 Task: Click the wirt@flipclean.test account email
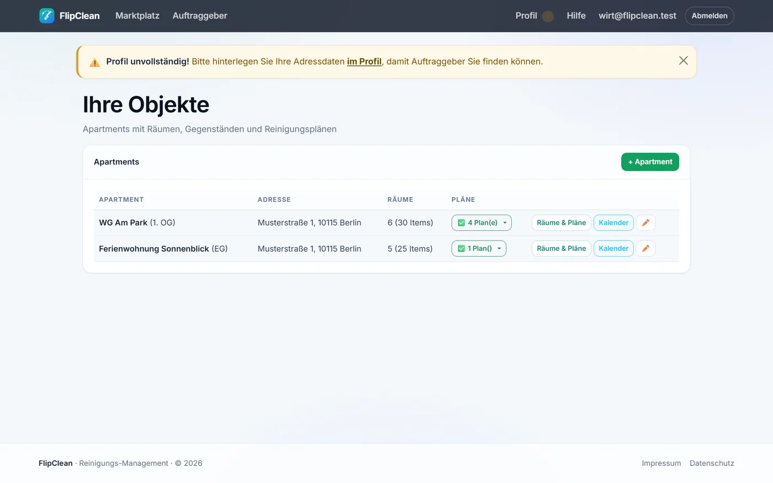[x=637, y=15]
